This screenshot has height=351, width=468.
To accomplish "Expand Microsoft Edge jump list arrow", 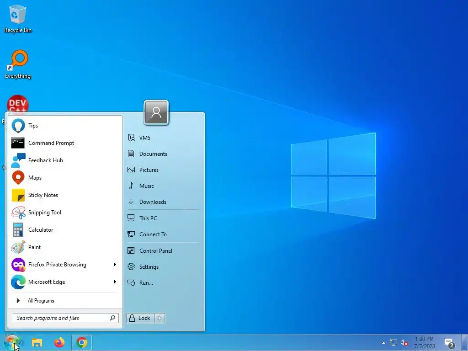I will 115,282.
